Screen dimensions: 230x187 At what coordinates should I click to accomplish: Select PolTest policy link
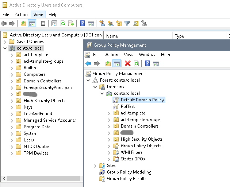128,106
